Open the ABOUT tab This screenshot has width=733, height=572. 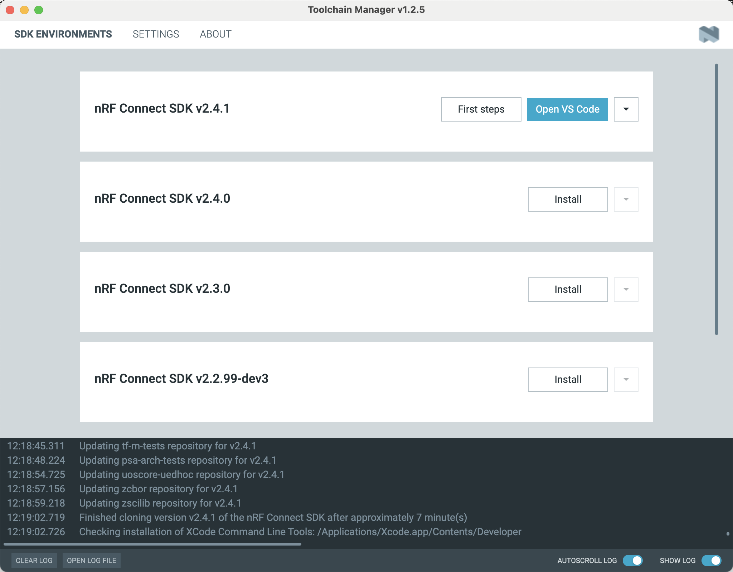(x=215, y=34)
